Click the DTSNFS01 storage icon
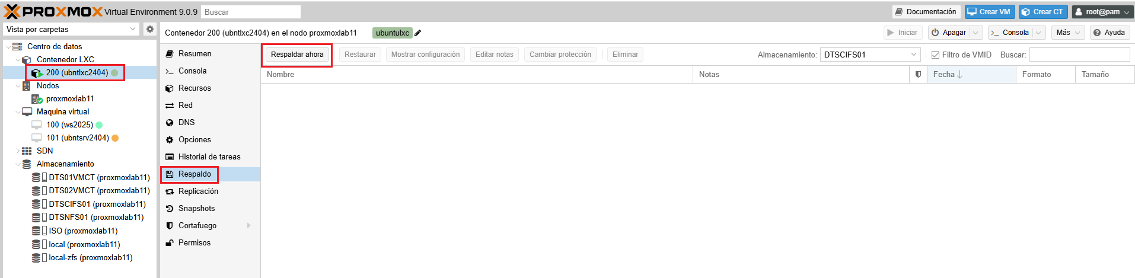The height and width of the screenshot is (278, 1135). [x=39, y=218]
